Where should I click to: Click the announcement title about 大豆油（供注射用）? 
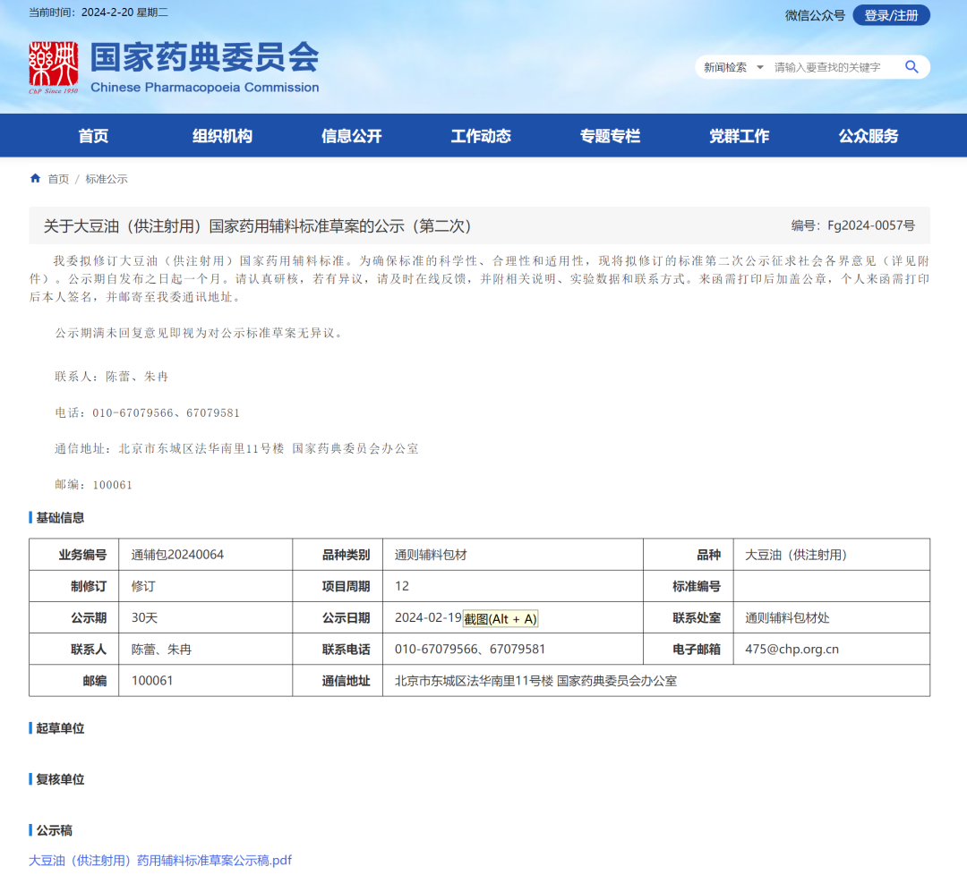(258, 226)
